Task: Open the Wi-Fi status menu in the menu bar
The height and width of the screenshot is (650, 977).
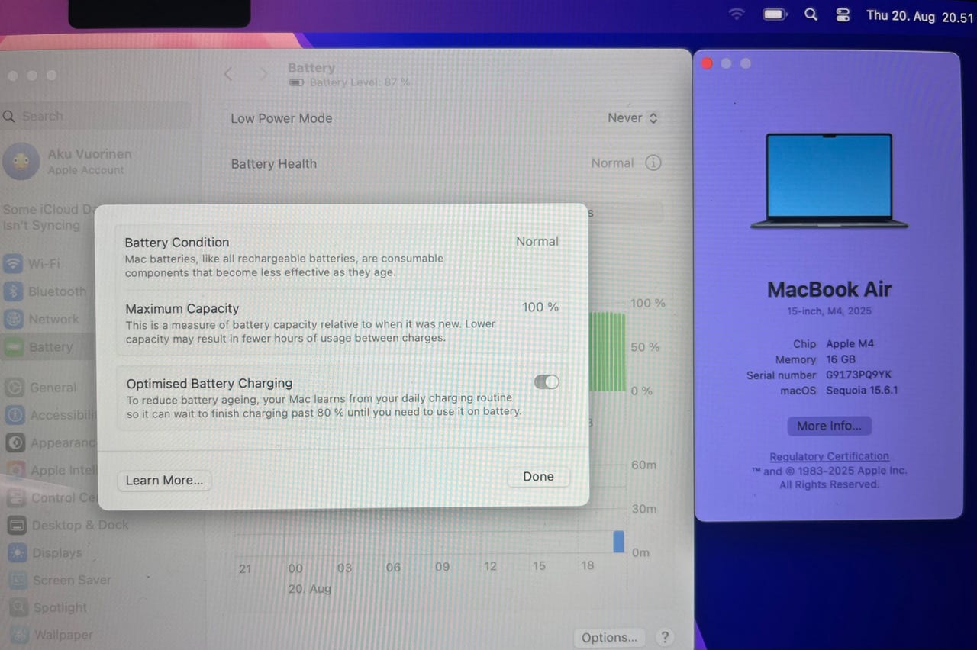Action: pos(737,14)
